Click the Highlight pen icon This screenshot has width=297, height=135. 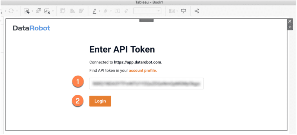click(x=95, y=11)
